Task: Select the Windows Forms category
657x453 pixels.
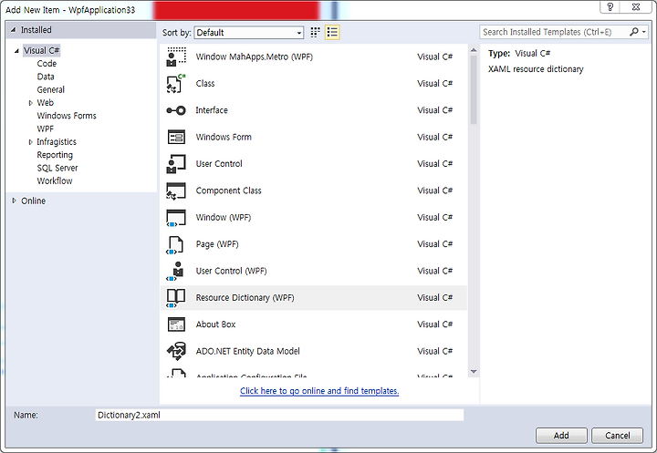Action: click(67, 116)
